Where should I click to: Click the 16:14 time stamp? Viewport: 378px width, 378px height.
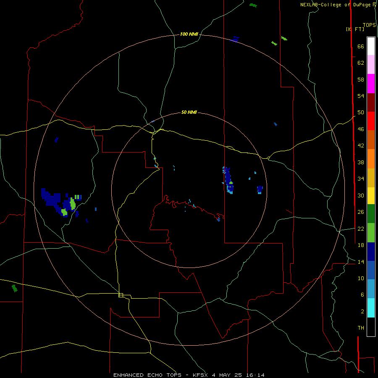point(255,375)
